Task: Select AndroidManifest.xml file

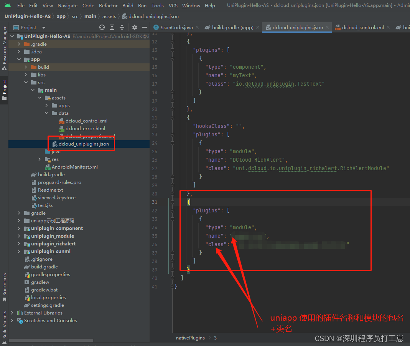Action: click(x=74, y=167)
